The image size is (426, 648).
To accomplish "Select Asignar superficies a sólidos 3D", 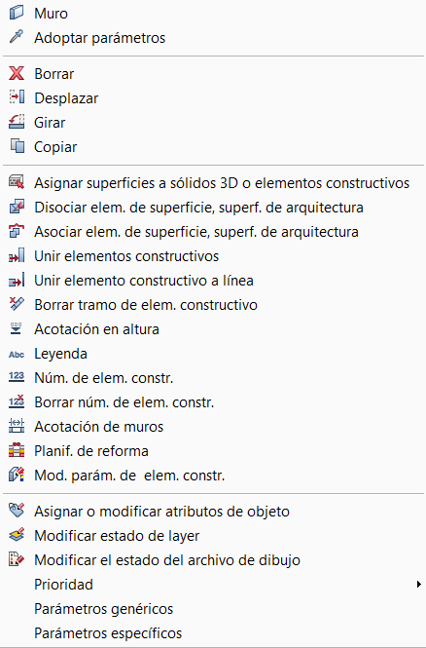I will tap(213, 182).
